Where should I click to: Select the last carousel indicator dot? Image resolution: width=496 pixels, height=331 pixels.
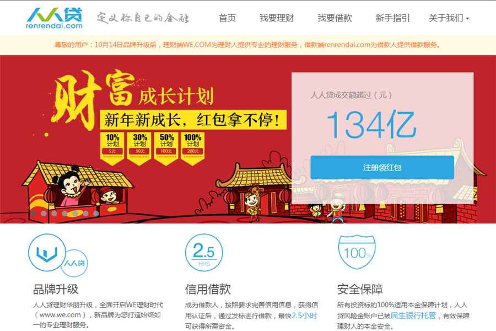(96, 213)
